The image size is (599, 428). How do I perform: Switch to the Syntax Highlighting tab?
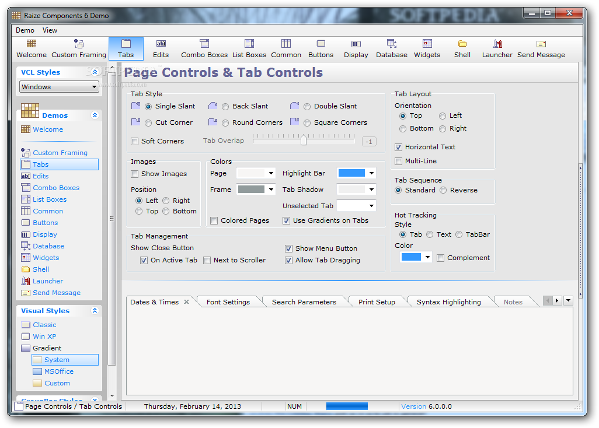(x=448, y=301)
